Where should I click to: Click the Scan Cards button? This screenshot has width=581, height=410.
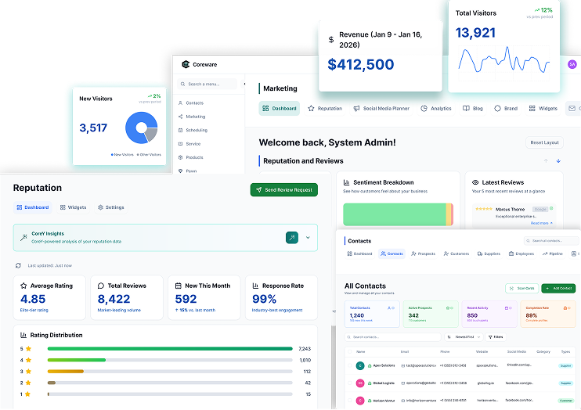[x=521, y=288]
